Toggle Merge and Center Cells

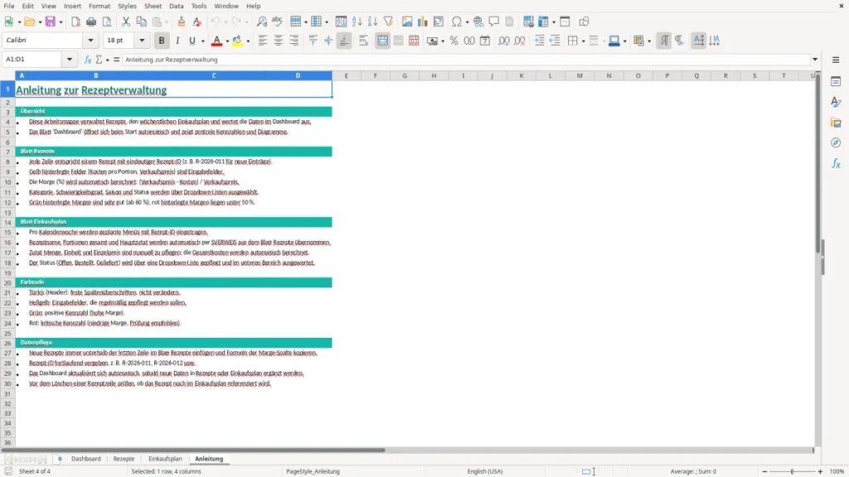(x=382, y=41)
